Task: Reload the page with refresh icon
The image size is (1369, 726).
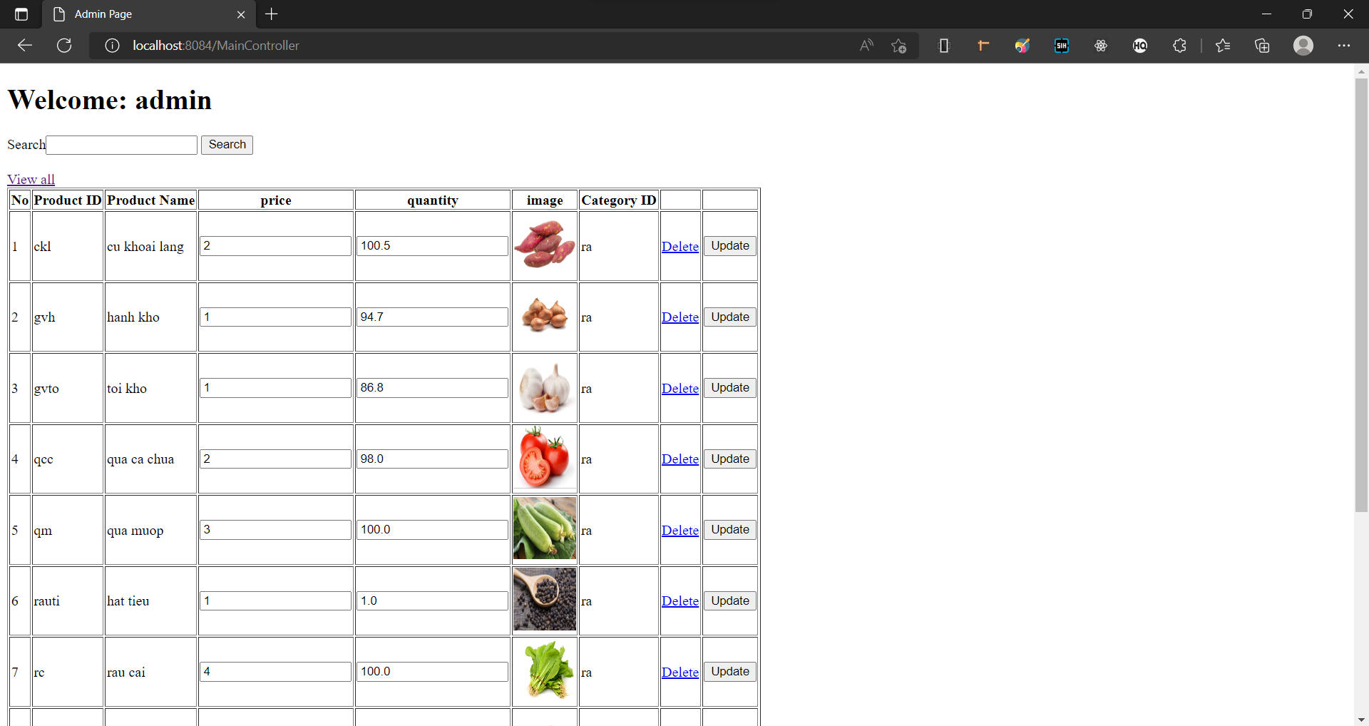Action: click(64, 46)
